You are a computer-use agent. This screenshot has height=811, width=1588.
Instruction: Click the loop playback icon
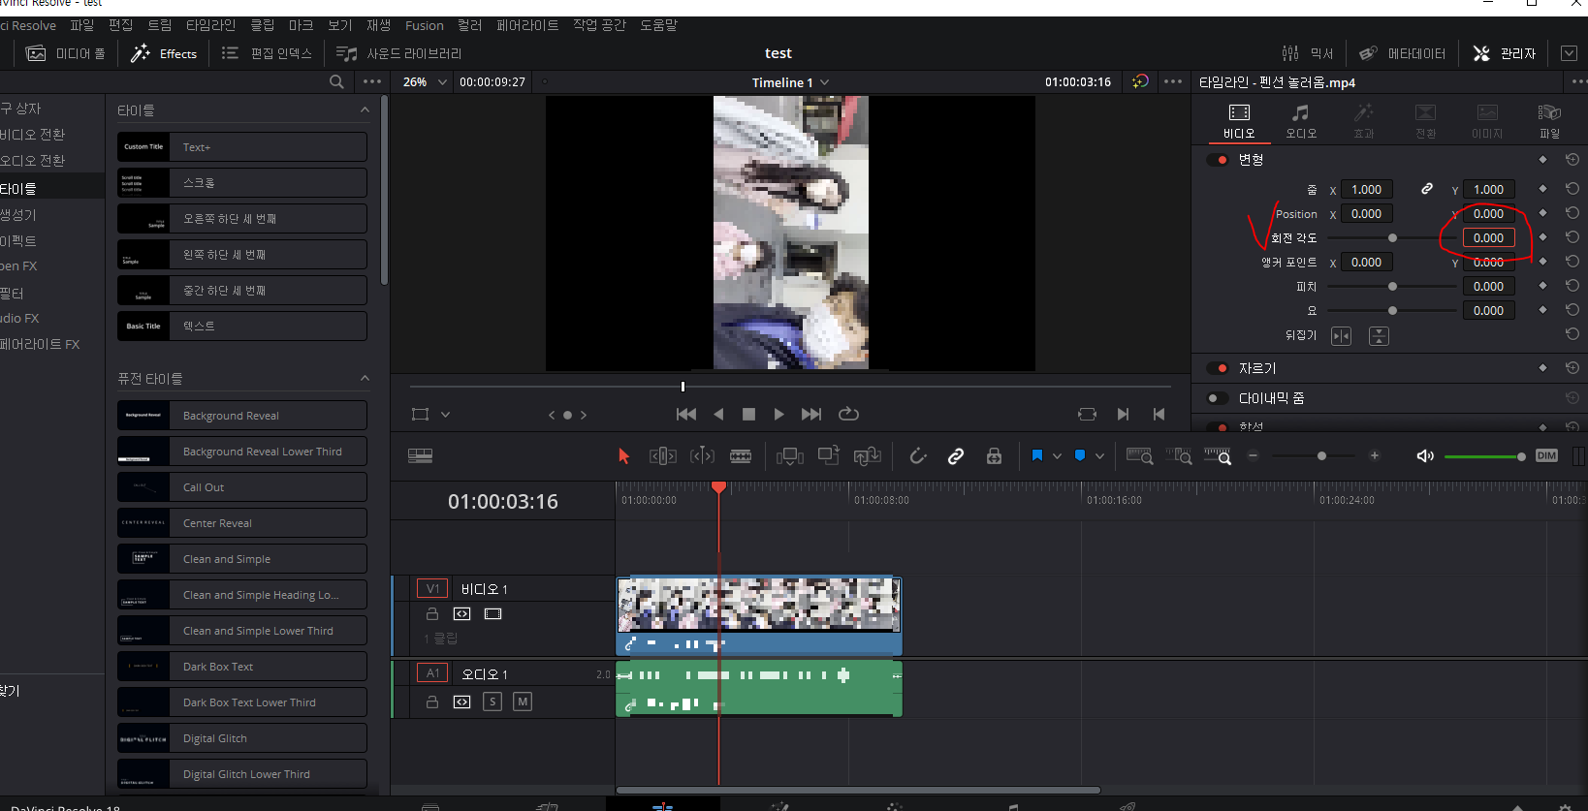click(x=848, y=414)
